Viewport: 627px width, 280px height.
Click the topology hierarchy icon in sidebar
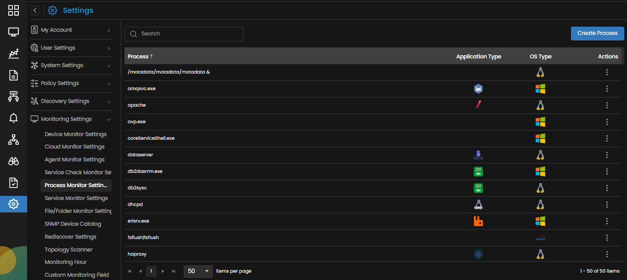tap(13, 140)
